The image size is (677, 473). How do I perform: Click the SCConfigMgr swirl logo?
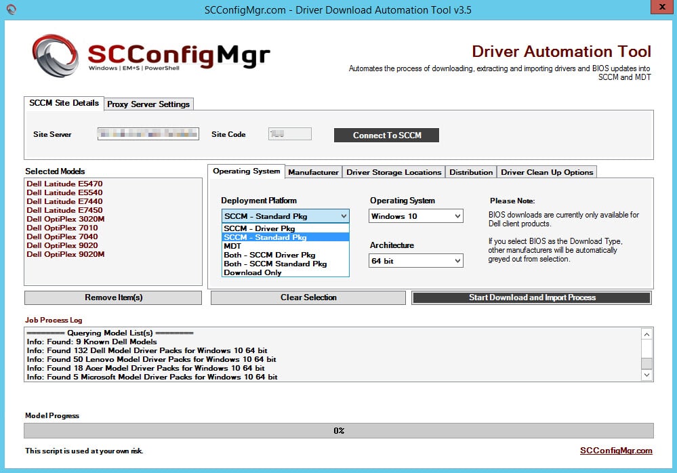coord(56,56)
